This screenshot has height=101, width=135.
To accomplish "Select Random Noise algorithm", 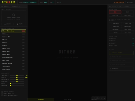I will (x=14, y=63).
